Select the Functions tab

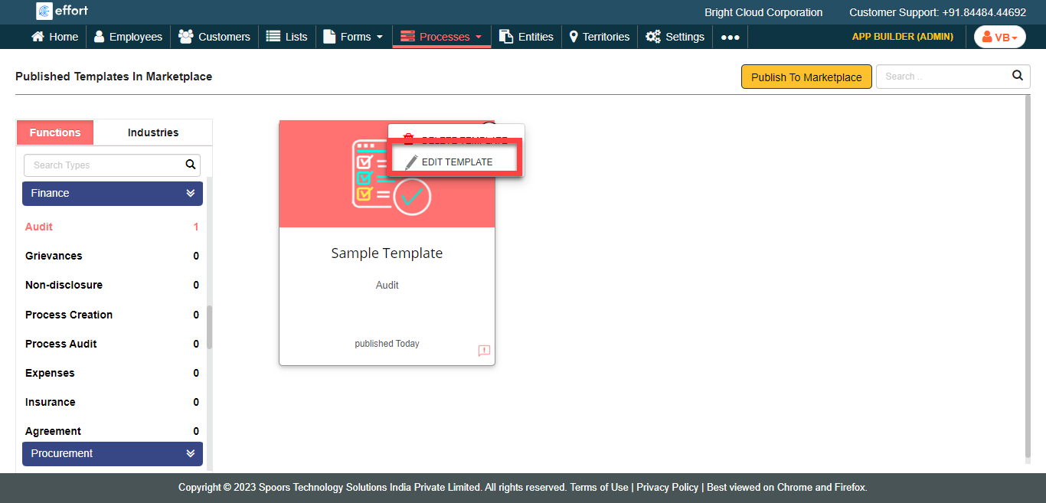coord(55,132)
